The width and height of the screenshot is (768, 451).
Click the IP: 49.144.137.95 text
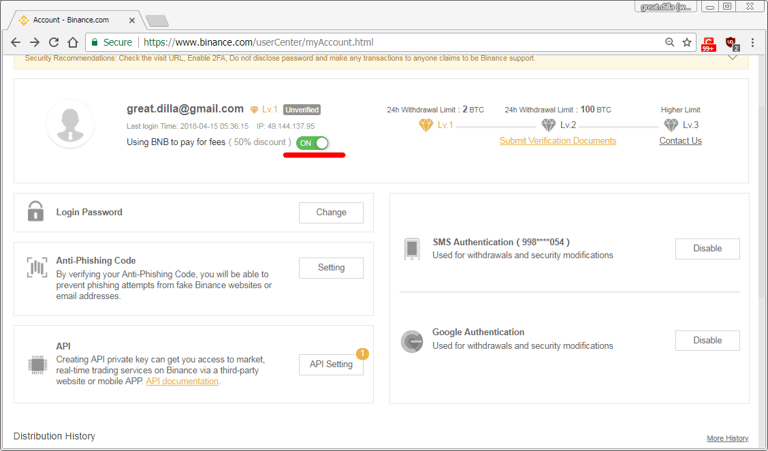(x=285, y=126)
